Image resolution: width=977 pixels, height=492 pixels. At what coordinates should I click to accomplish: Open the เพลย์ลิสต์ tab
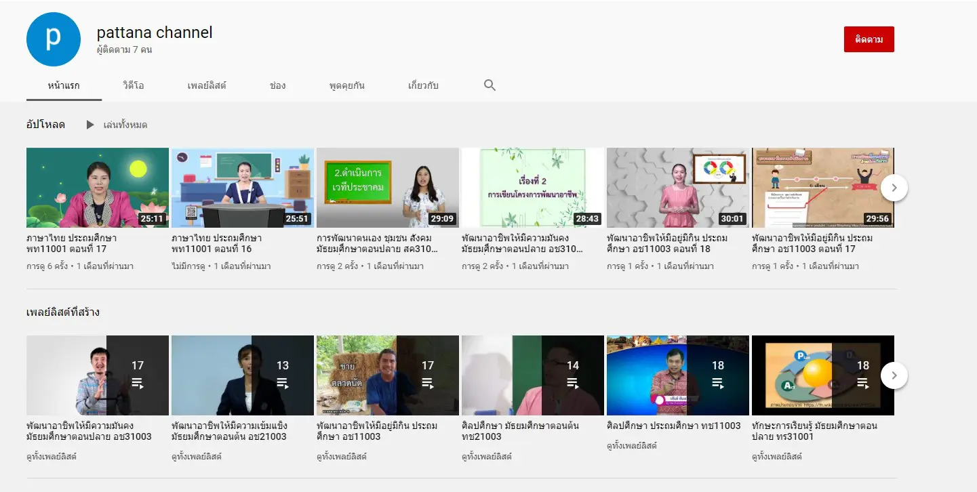tap(207, 85)
